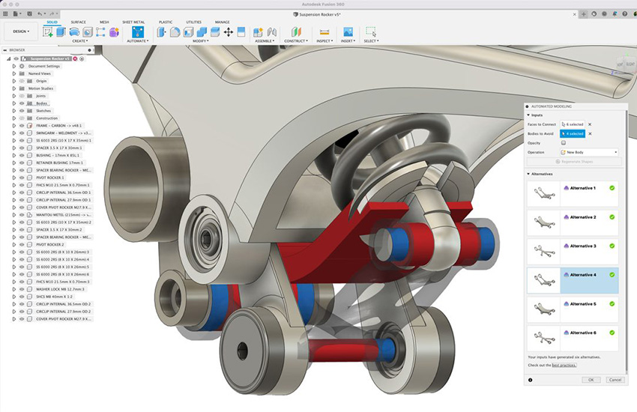The width and height of the screenshot is (637, 412).
Task: Open the notifications icon in title bar
Action: click(615, 13)
